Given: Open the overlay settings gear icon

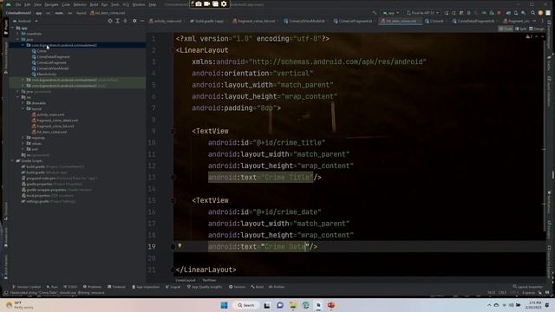Looking at the screenshot, I should pyautogui.click(x=224, y=3).
